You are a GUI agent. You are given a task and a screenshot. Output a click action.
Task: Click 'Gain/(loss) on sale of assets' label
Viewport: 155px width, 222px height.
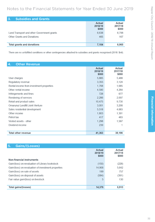click(x=24, y=172)
